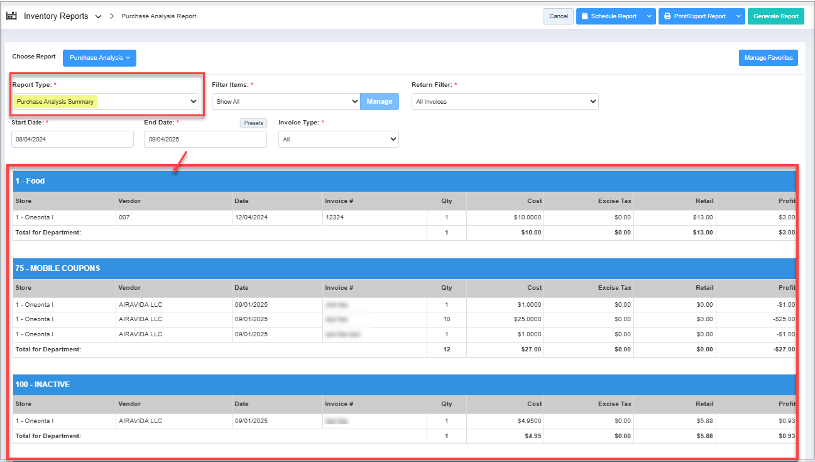Open the Purchase Analysis report chooser

pos(99,58)
